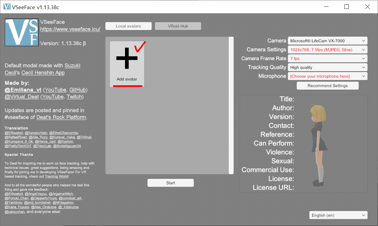Switch to the Local avatars tab

pyautogui.click(x=128, y=26)
